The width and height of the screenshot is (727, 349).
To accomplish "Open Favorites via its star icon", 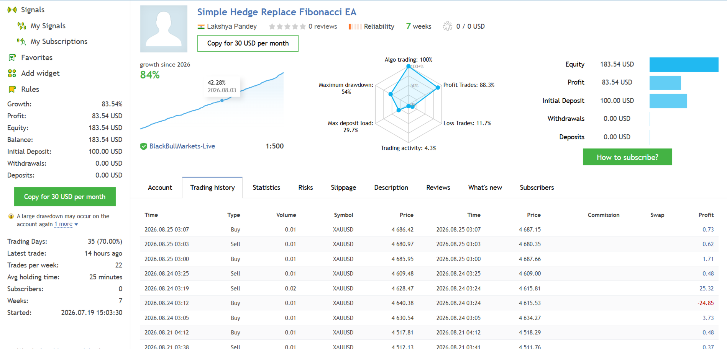I will 12,57.
